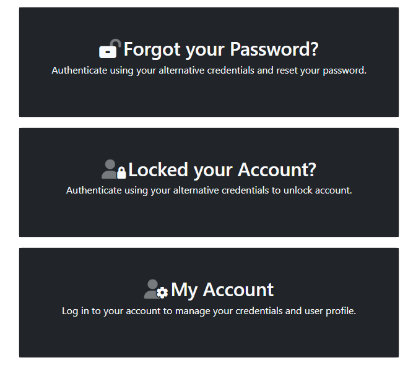Screen dimensions: 408x371
Task: Click the user with gear icon
Action: pyautogui.click(x=156, y=289)
